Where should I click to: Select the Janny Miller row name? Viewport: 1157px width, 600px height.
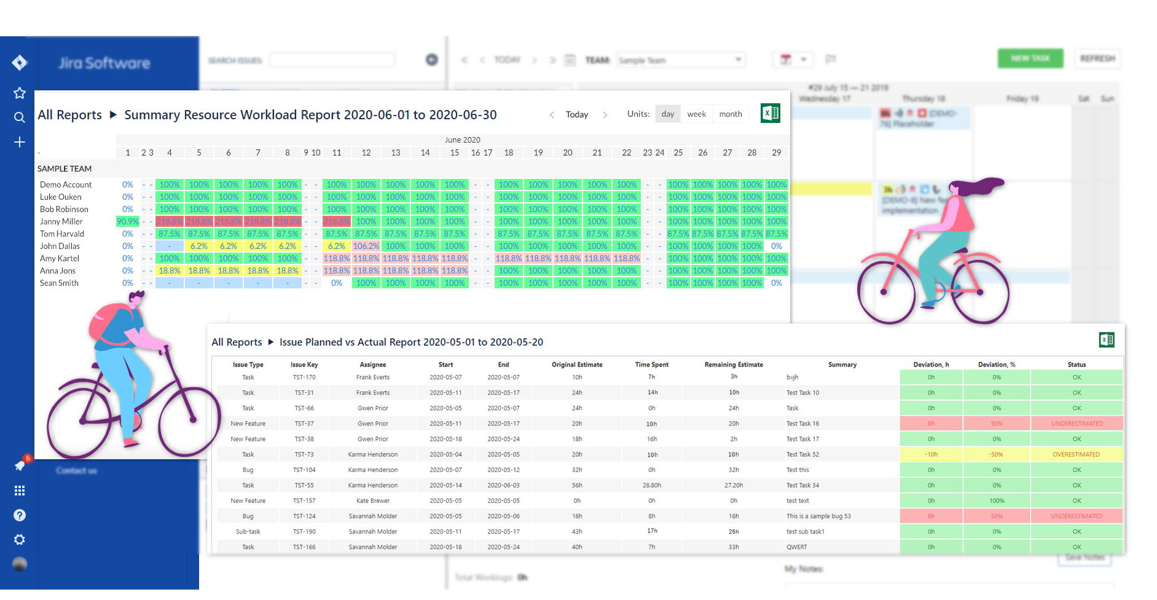[x=61, y=221]
